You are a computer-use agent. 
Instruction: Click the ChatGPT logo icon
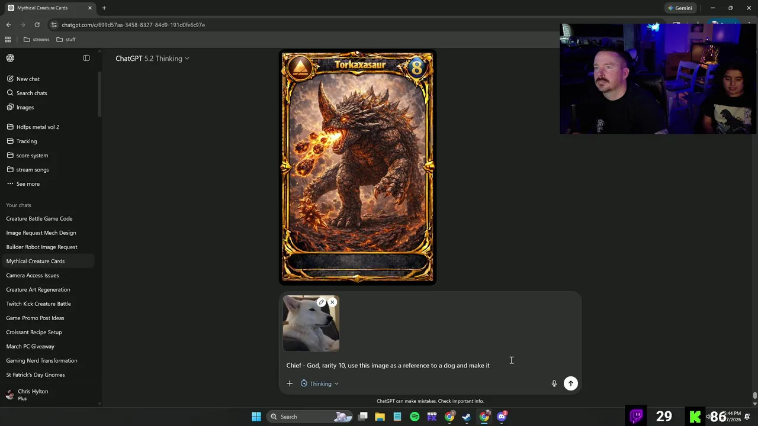[x=10, y=58]
